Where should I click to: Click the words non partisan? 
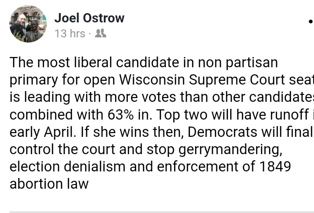click(238, 63)
